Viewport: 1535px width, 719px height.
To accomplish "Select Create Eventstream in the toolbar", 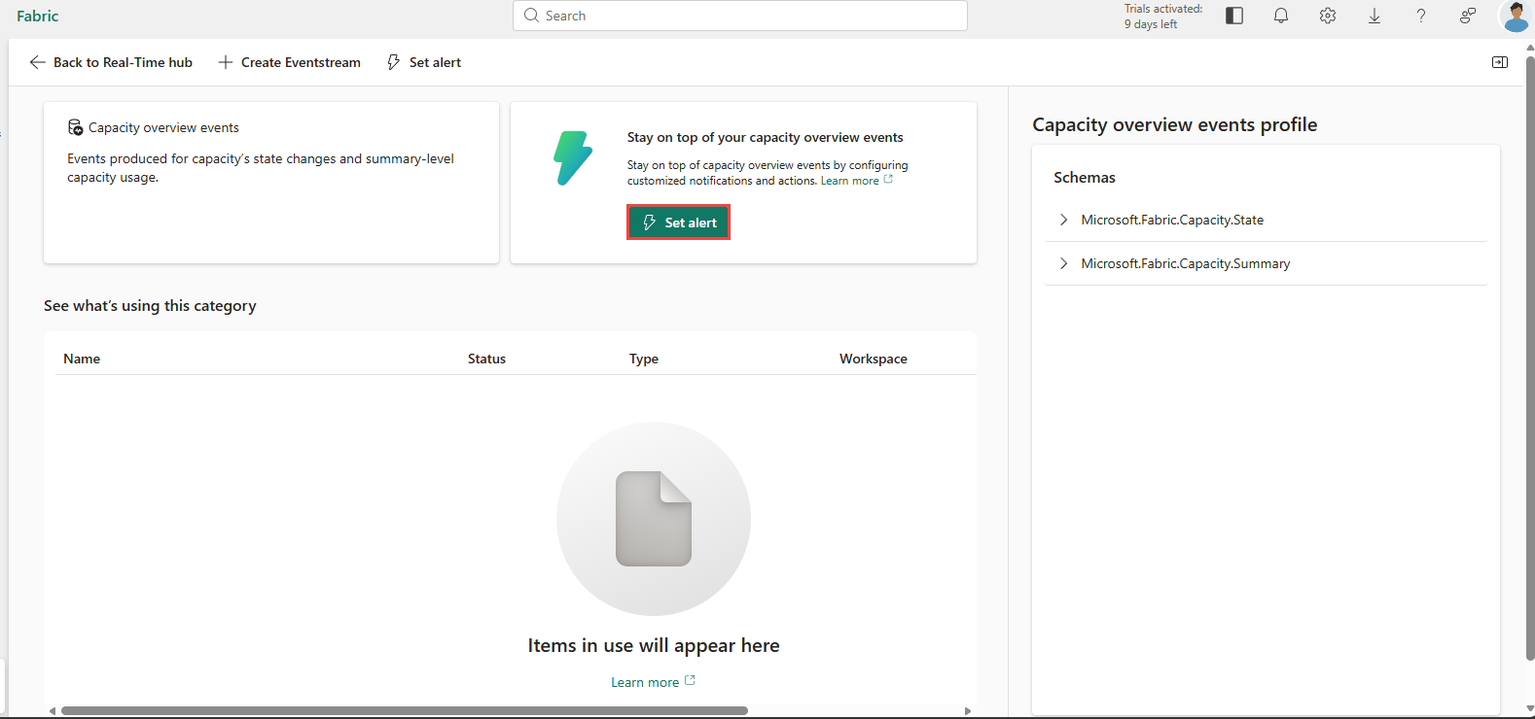I will [x=289, y=62].
